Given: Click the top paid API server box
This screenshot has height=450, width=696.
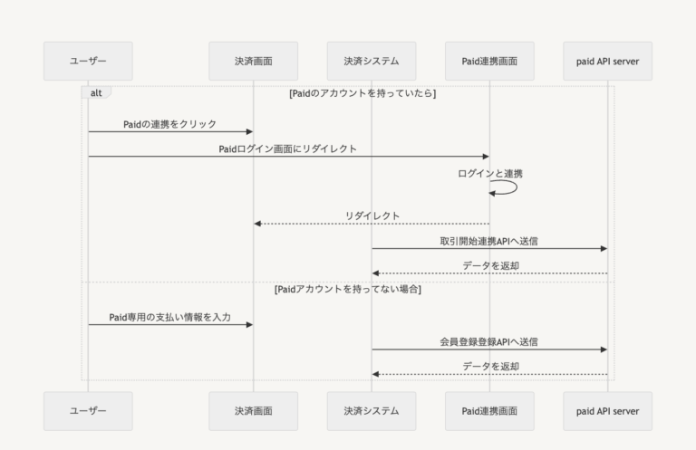Looking at the screenshot, I should tap(607, 61).
